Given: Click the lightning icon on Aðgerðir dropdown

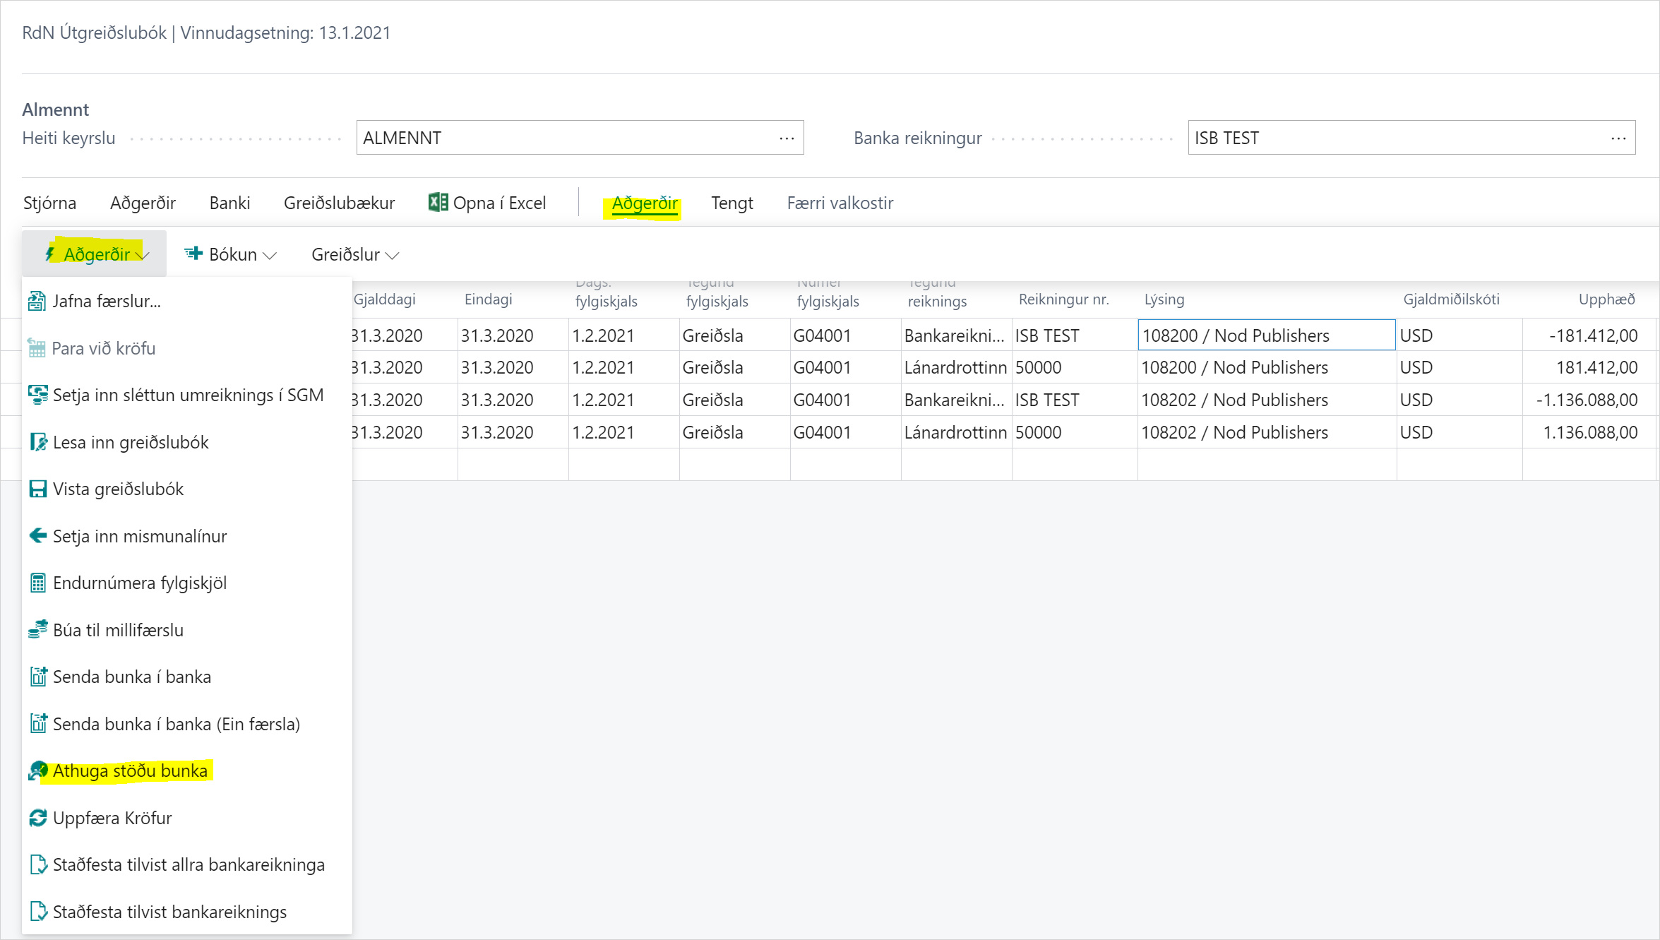Looking at the screenshot, I should 50,254.
